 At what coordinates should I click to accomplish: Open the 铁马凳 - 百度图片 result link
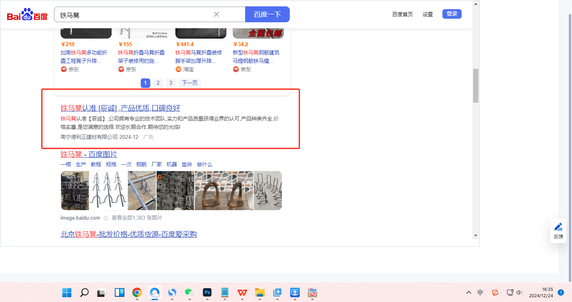(x=89, y=154)
